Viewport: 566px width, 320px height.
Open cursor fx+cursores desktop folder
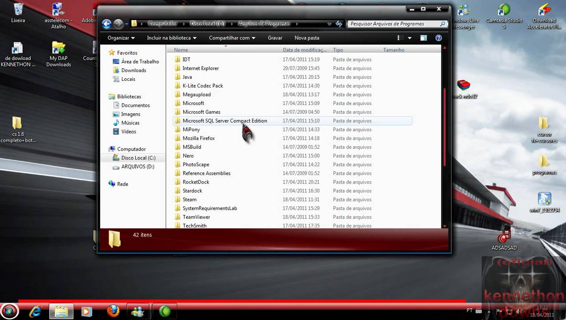(544, 130)
